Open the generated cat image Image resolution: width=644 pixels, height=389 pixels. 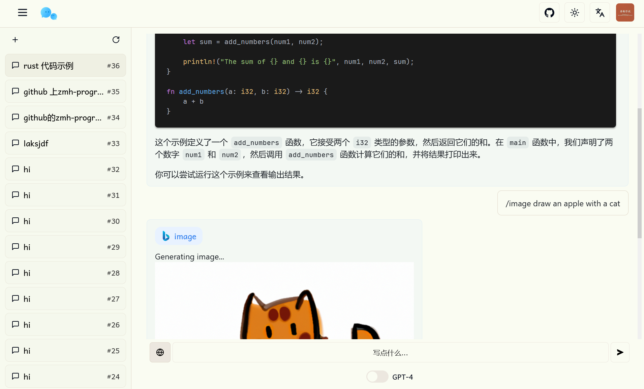[284, 300]
